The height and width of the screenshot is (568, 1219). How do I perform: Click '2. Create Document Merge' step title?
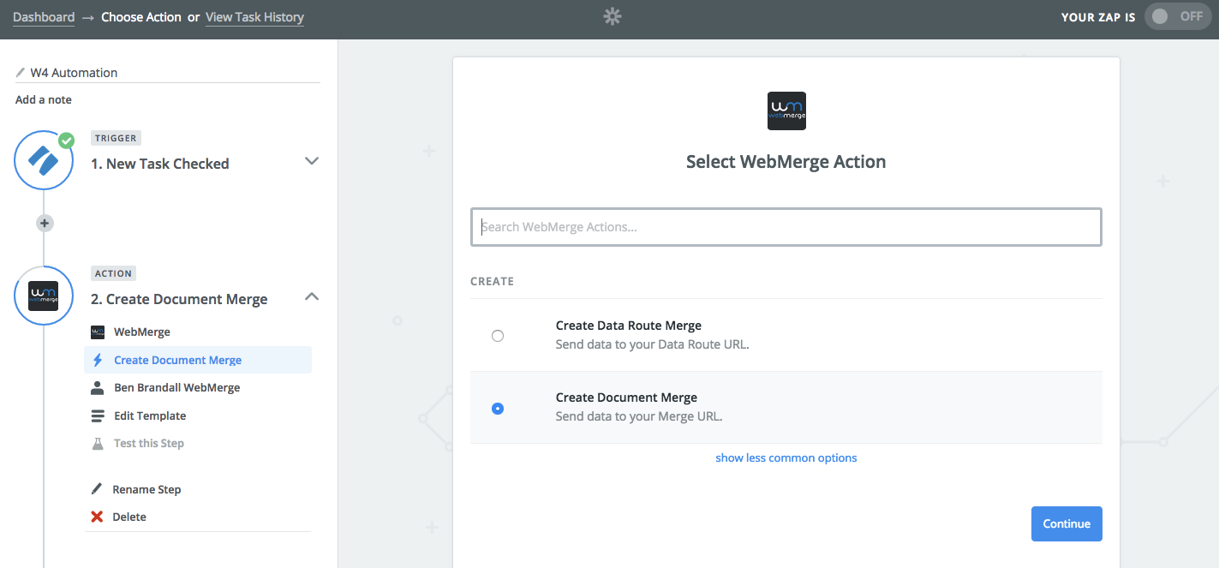click(x=179, y=299)
